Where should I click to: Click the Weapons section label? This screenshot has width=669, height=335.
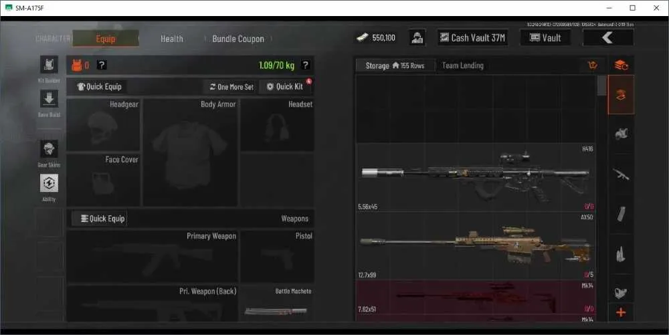click(x=294, y=219)
